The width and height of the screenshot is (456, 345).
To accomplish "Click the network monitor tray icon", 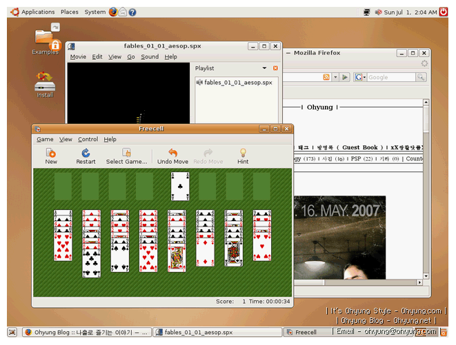I will (367, 12).
